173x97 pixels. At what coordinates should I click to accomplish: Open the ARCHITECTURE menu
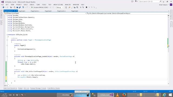(x=58, y=5)
